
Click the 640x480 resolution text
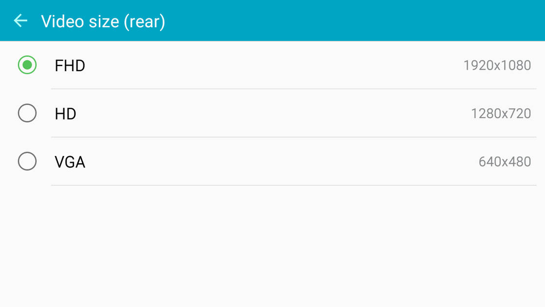coord(505,162)
